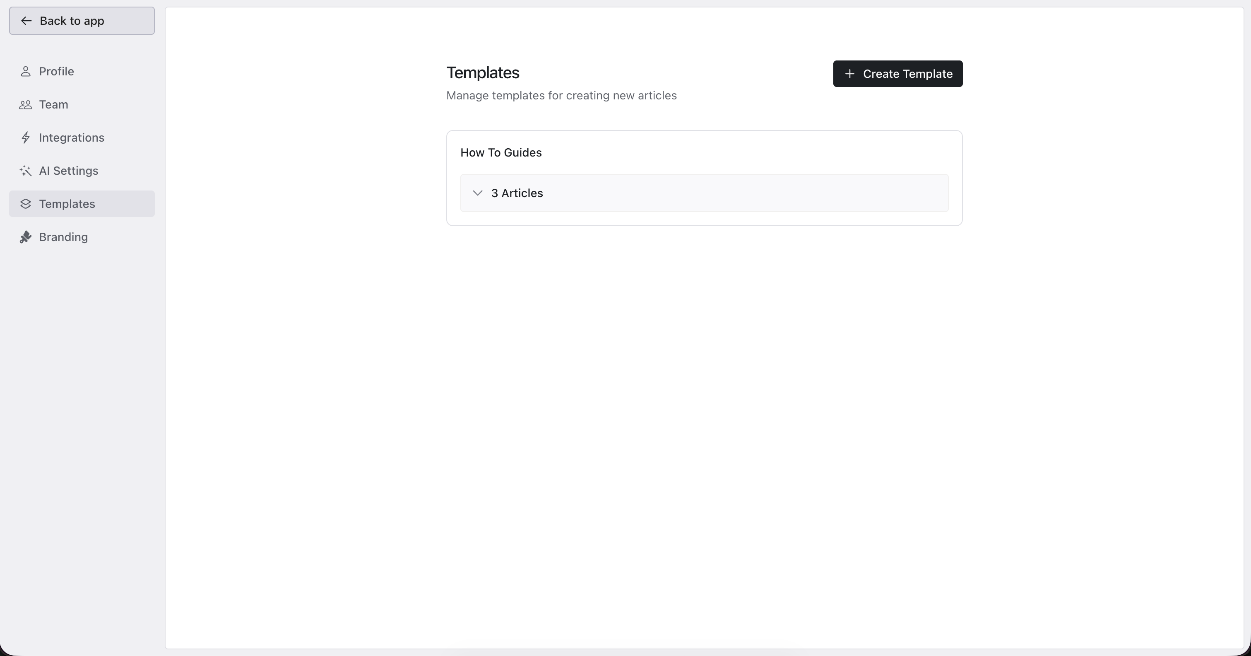Click the 3 Articles row label
Screen dimensions: 1251x656
[517, 193]
